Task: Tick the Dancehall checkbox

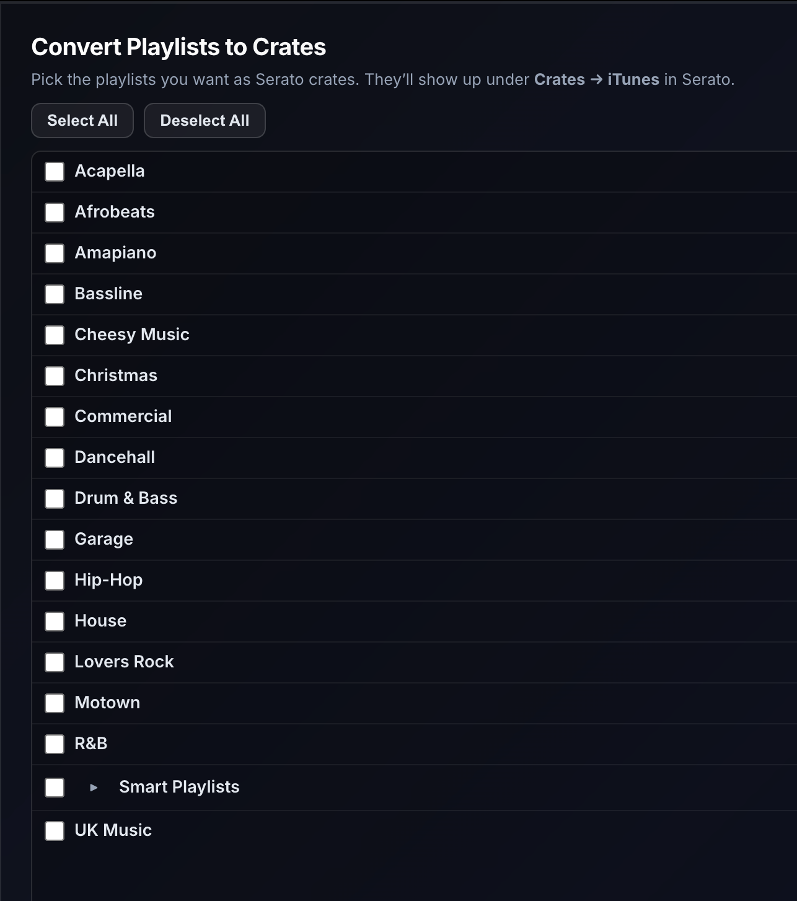Action: (55, 458)
